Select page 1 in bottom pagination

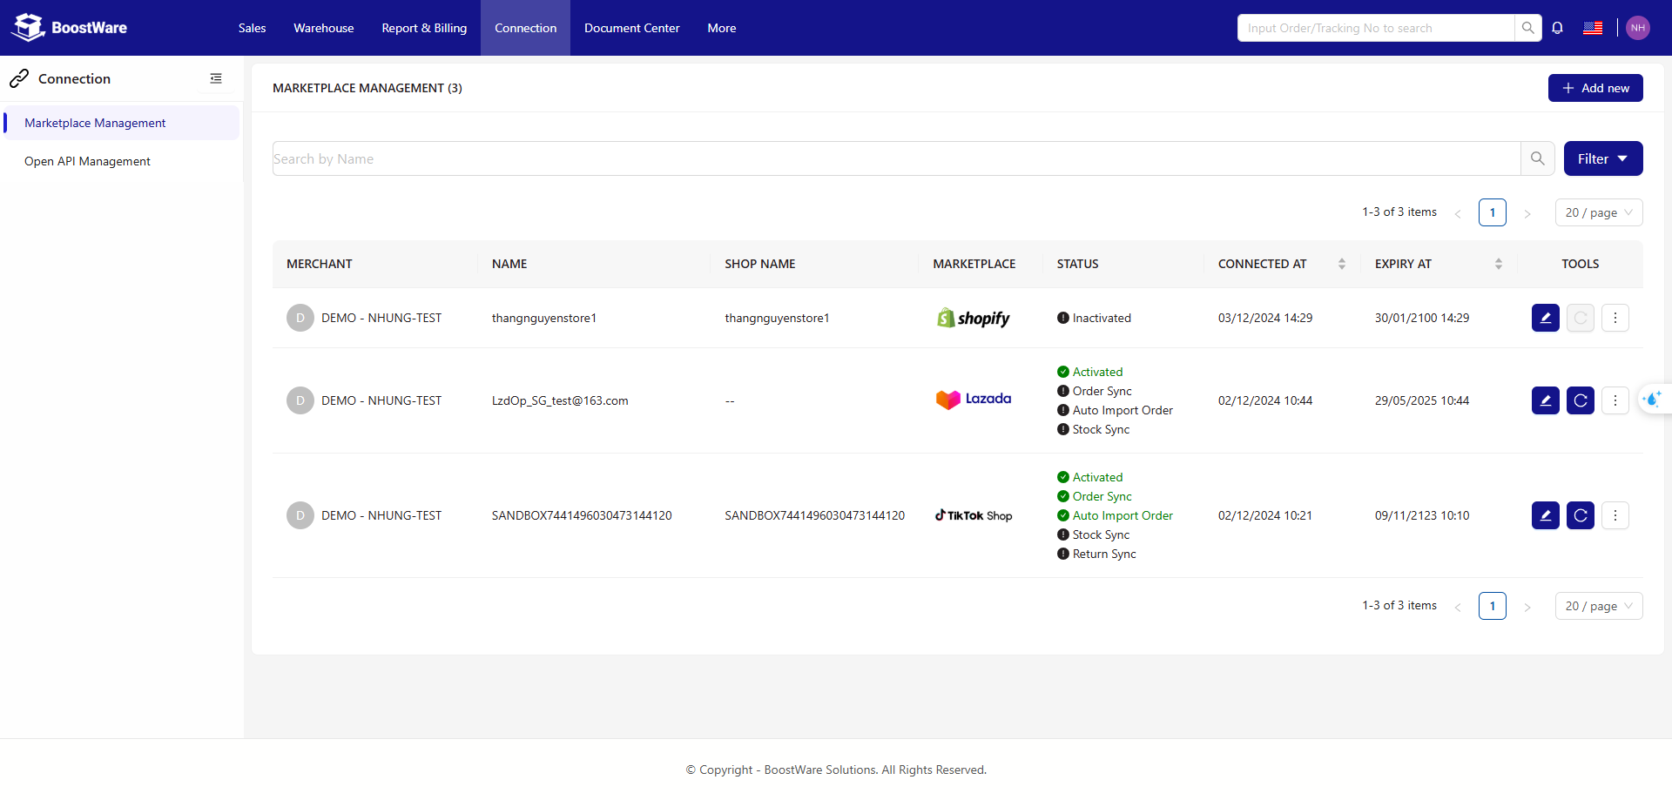coord(1493,606)
